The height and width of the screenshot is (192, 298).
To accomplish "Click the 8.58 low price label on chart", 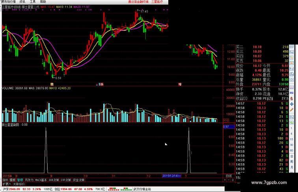I will point(58,78).
